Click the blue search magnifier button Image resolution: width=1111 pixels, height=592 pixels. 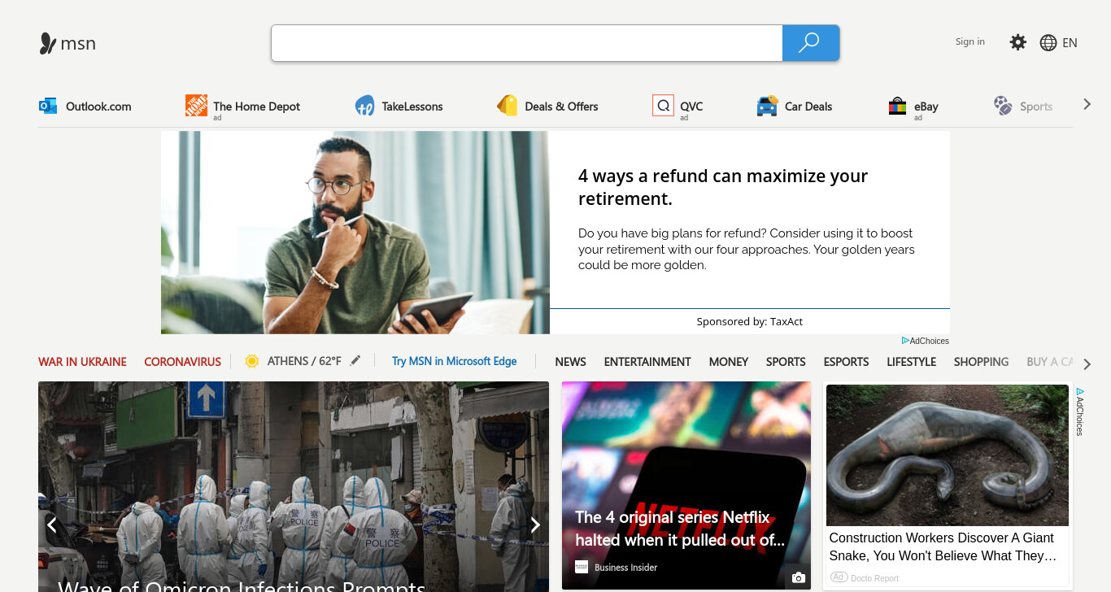click(810, 43)
